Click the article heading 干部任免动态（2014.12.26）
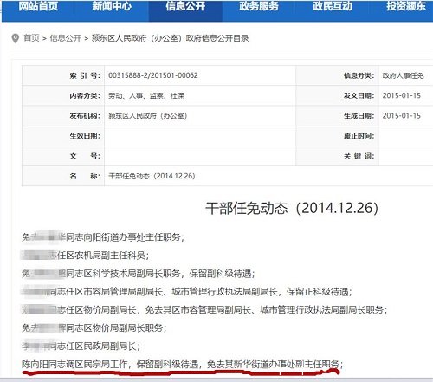Screen dimensions: 433x382 tap(292, 208)
